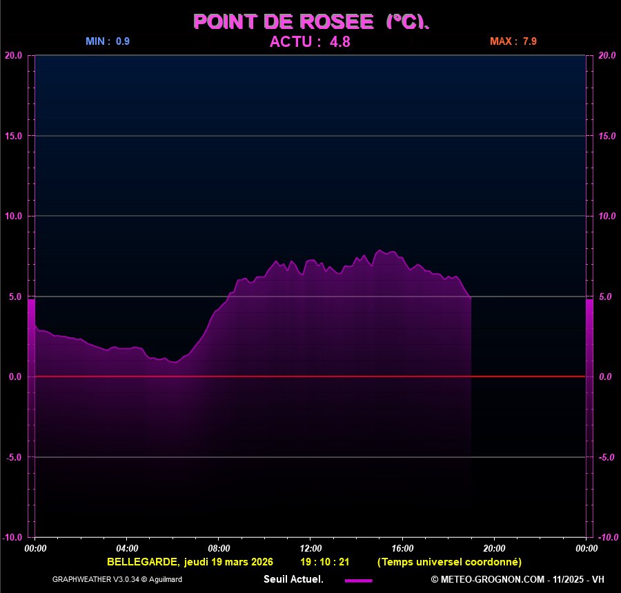Image resolution: width=621 pixels, height=593 pixels.
Task: Click the BELLEGARDE station name
Action: click(x=143, y=562)
